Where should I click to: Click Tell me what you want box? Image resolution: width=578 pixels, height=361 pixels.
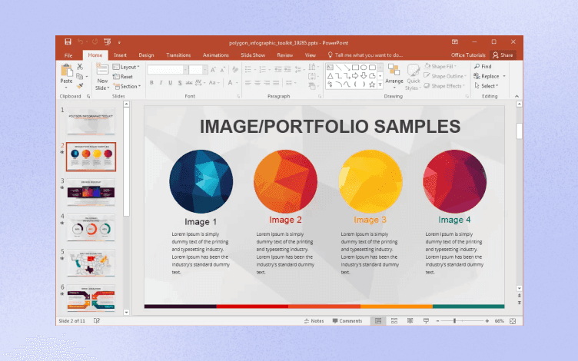(x=366, y=55)
